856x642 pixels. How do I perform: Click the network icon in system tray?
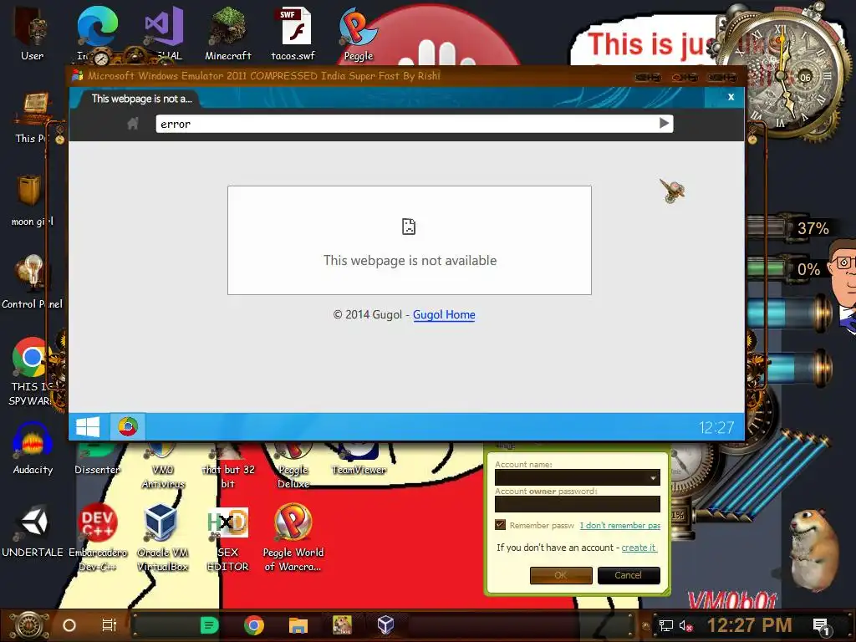(x=666, y=625)
